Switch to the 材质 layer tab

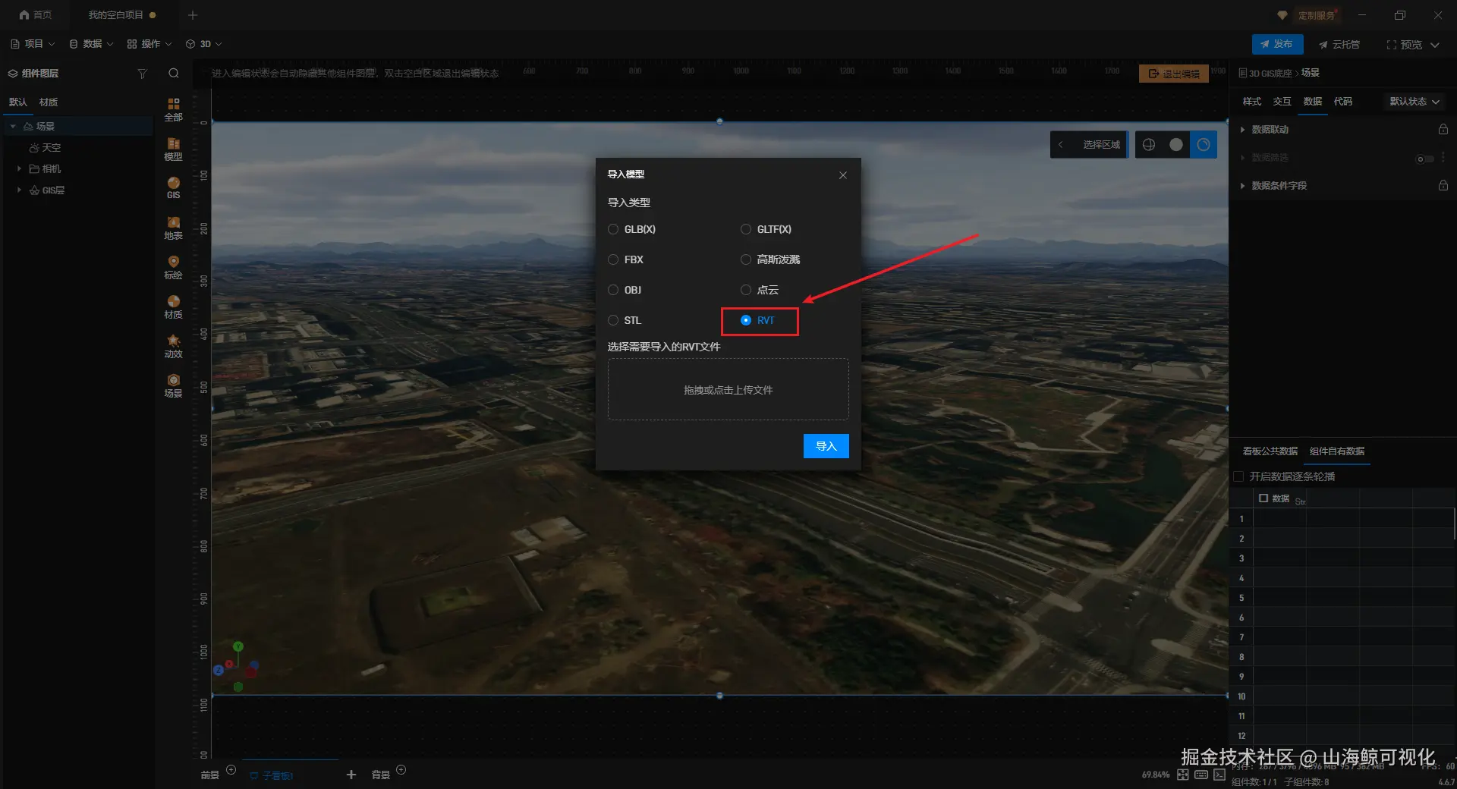(x=49, y=102)
